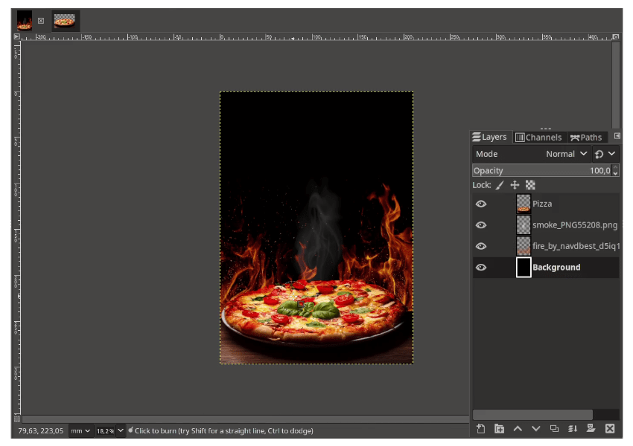Select the smoke layer thumbnail

[524, 224]
